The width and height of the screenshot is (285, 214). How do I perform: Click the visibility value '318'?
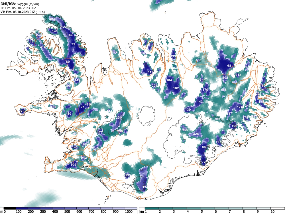(x=43, y=47)
